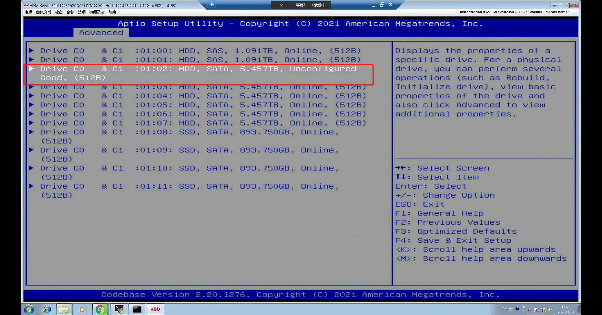Open the 虚拟介质 virtual media menu
This screenshot has width=602, height=315.
(x=43, y=12)
